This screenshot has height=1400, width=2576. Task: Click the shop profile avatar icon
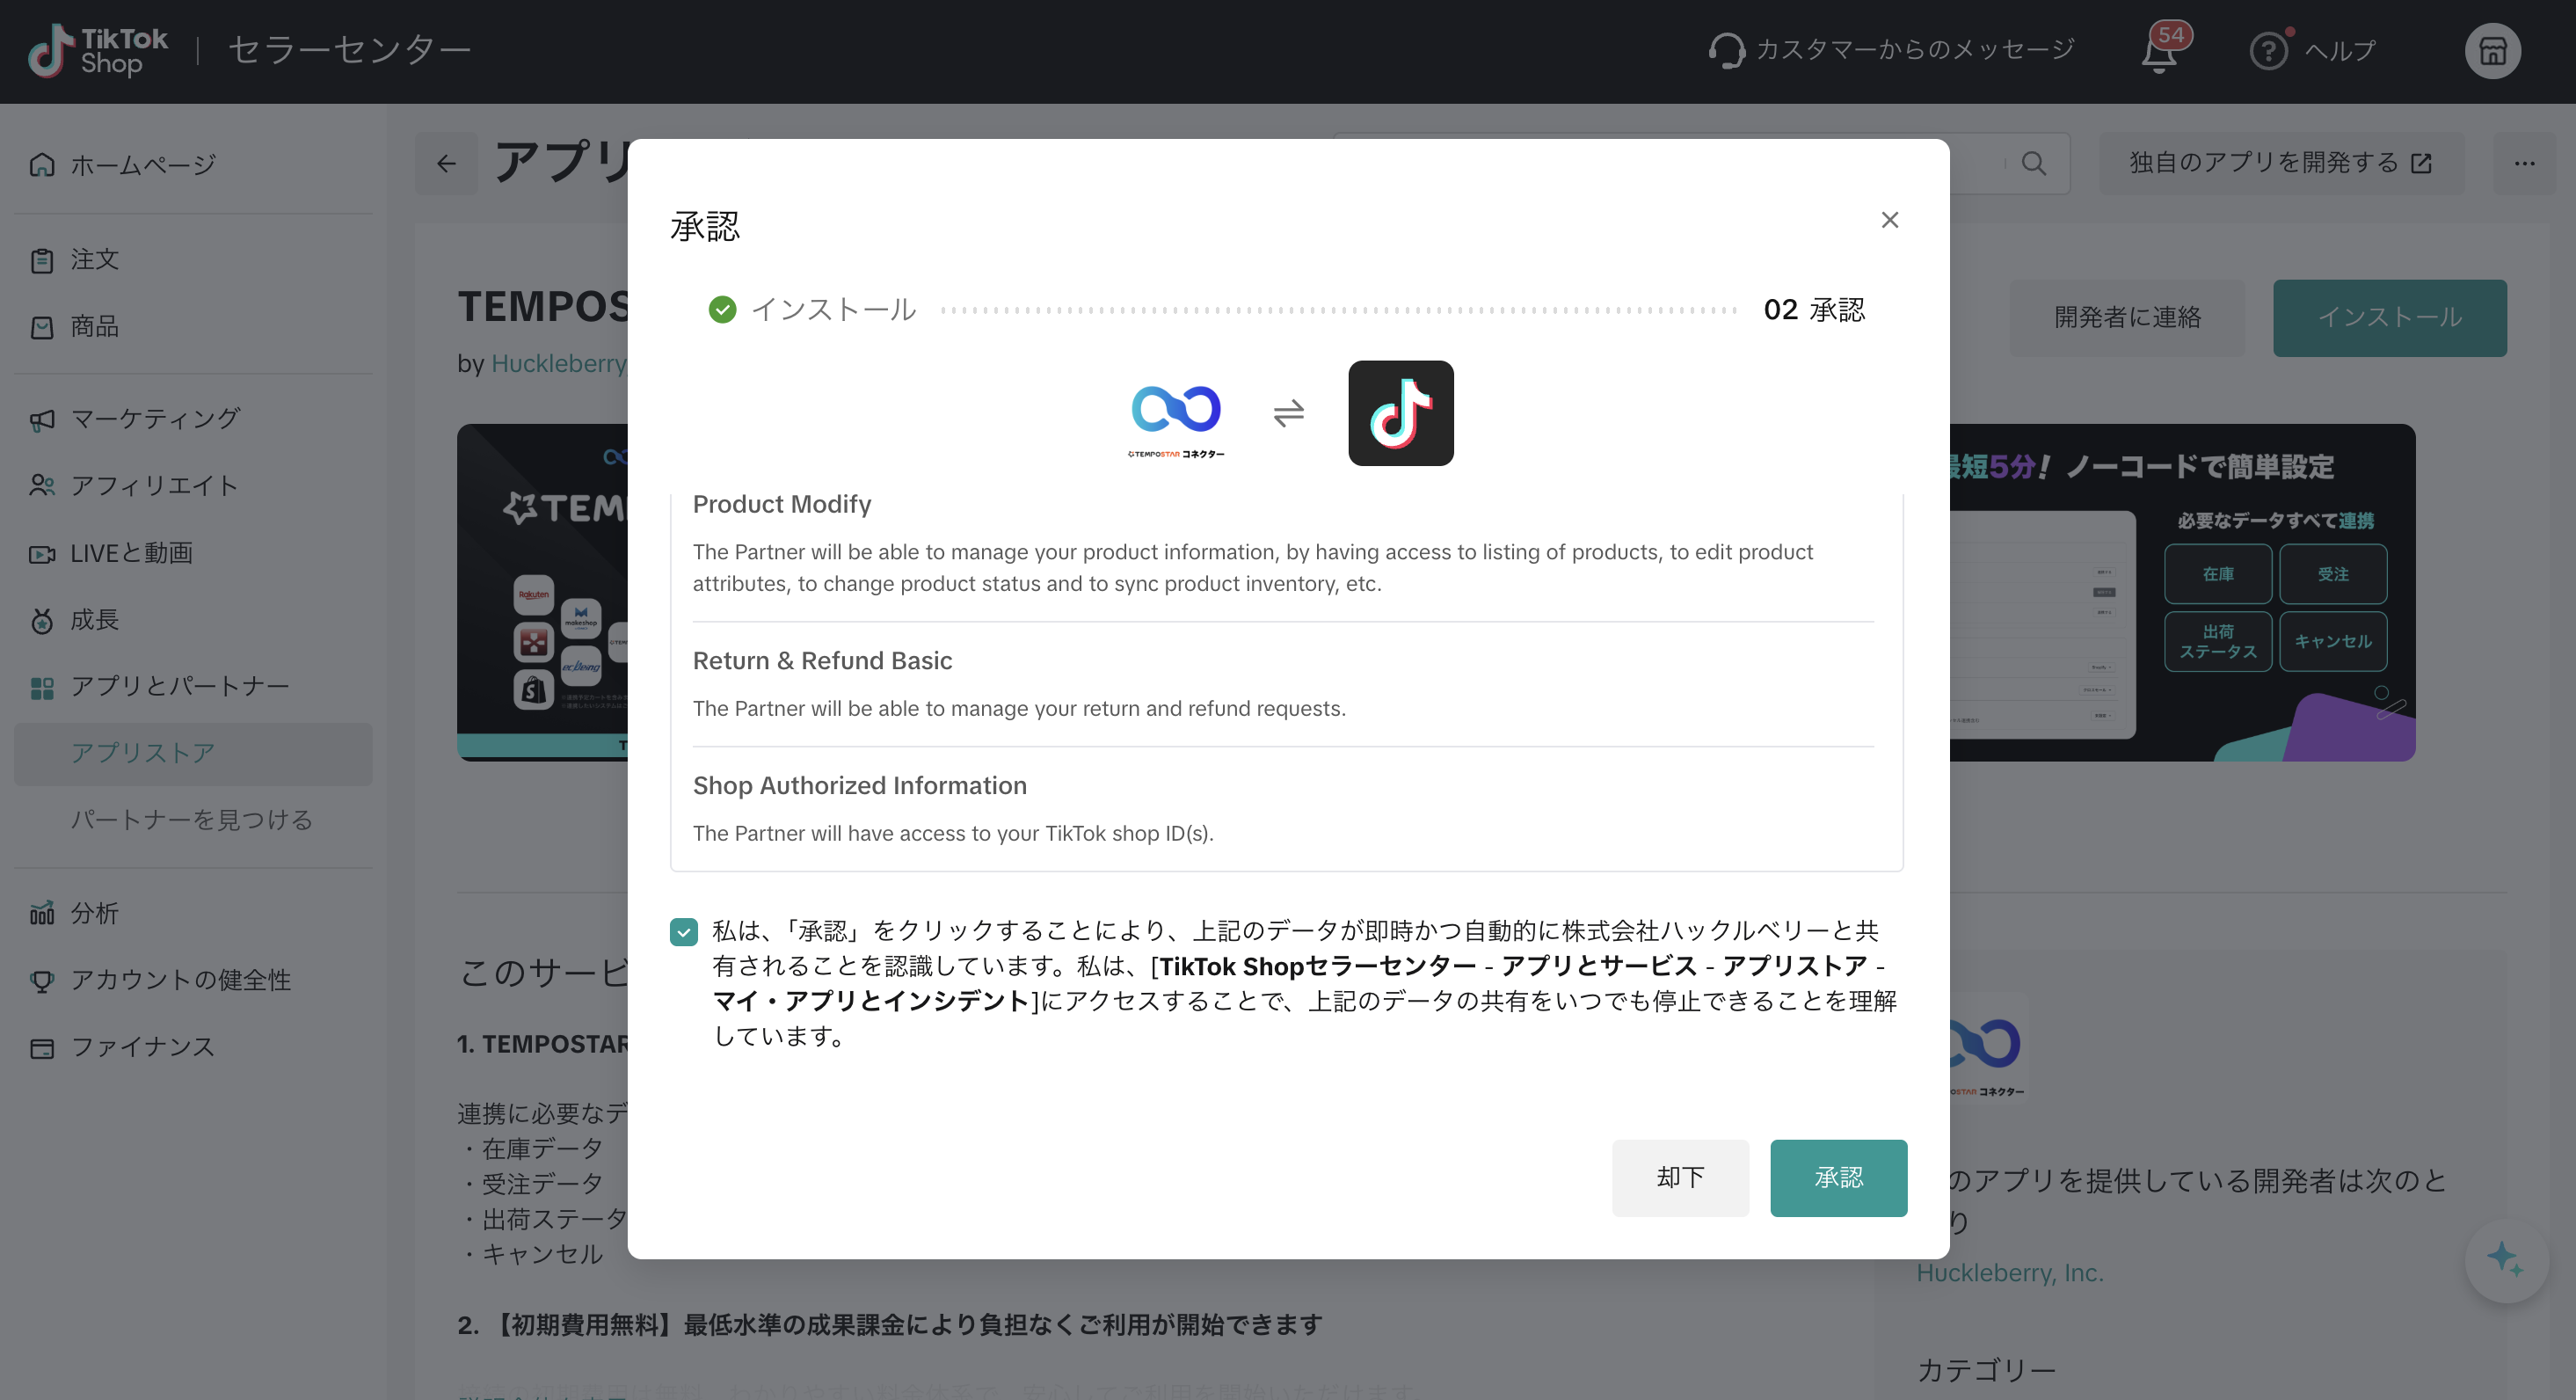click(x=2492, y=51)
